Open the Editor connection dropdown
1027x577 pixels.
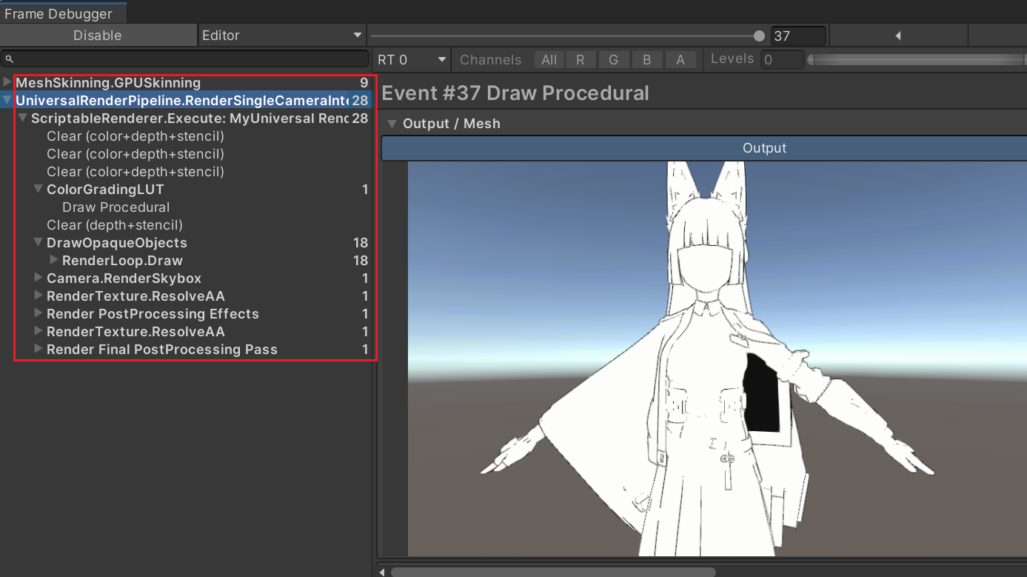point(282,36)
